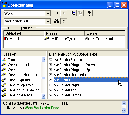This screenshot has width=129, height=115.
Task: Collapse search results with double-chevron button
Action: tap(64, 21)
